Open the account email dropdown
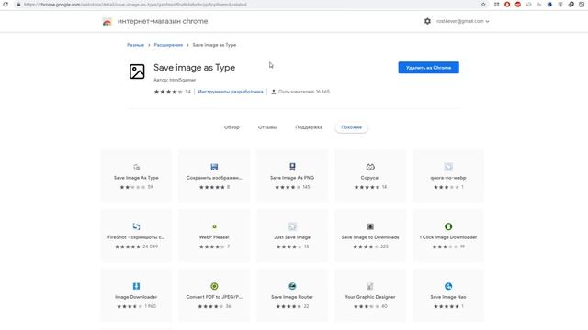The height and width of the screenshot is (330, 588). point(462,21)
